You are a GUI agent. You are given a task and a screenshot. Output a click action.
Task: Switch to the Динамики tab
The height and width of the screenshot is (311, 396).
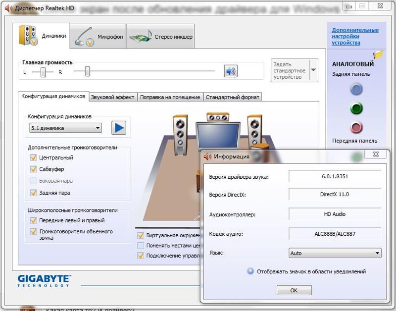click(41, 36)
